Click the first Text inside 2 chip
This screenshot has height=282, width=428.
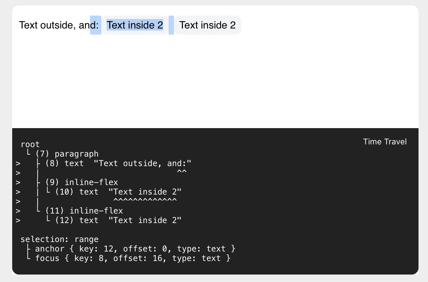(134, 25)
